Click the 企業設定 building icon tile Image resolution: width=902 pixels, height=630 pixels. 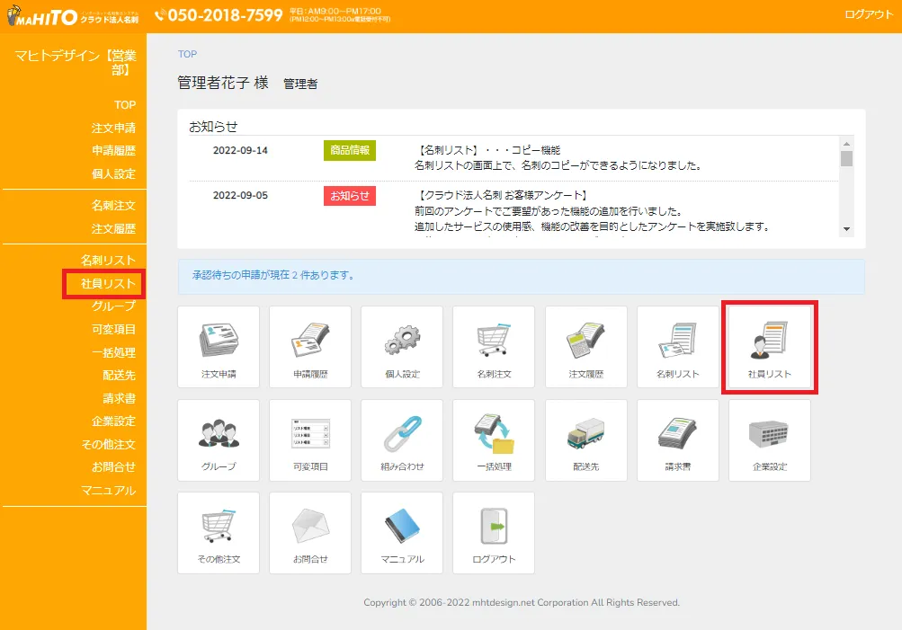point(770,440)
